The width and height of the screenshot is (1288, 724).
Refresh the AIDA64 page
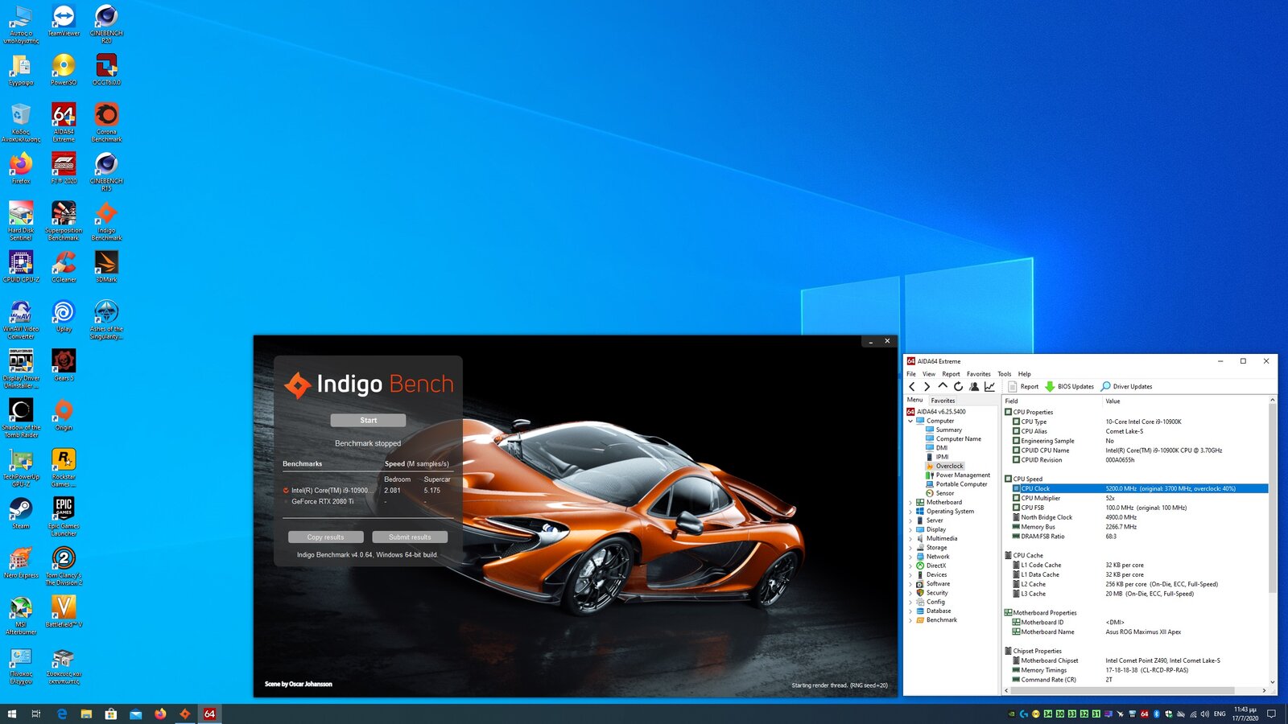click(x=958, y=387)
